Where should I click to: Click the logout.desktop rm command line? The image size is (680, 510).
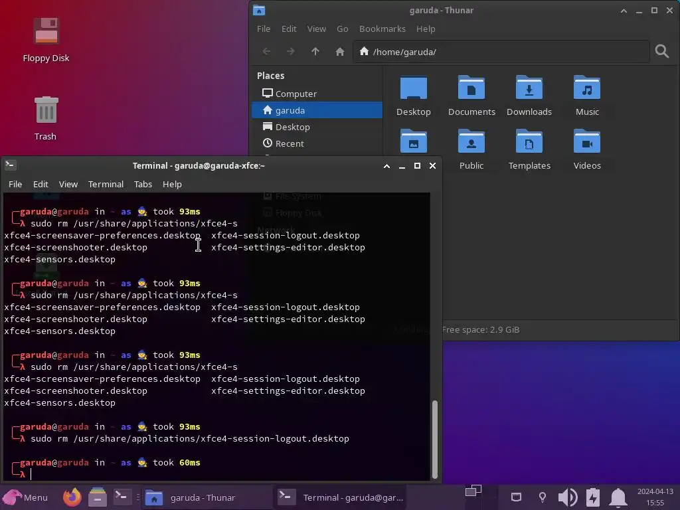point(189,438)
